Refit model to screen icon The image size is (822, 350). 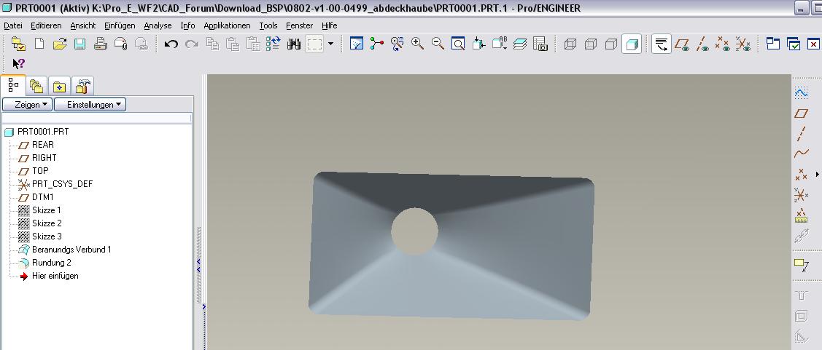tap(458, 44)
